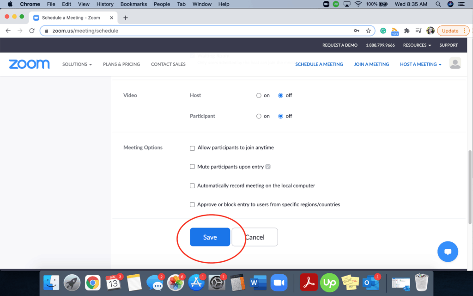Image resolution: width=473 pixels, height=296 pixels.
Task: Select Participant video on option
Action: 259,117
